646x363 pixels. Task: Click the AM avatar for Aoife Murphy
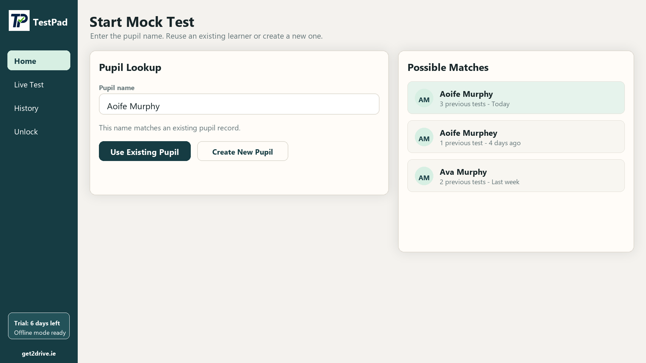pos(424,98)
